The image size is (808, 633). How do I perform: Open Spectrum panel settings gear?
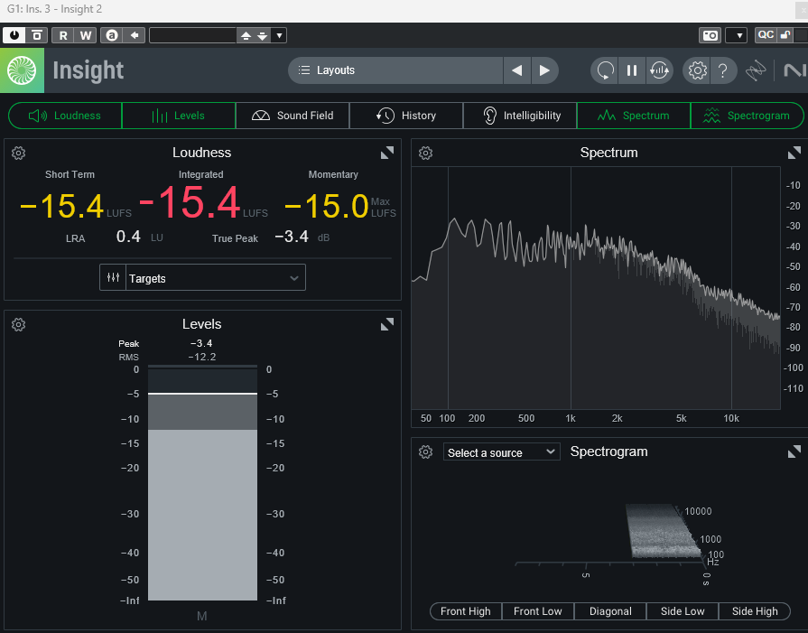(x=425, y=154)
